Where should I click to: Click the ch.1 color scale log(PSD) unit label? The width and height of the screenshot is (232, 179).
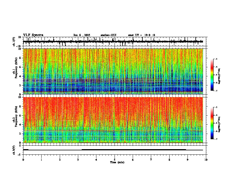pyautogui.click(x=219, y=76)
